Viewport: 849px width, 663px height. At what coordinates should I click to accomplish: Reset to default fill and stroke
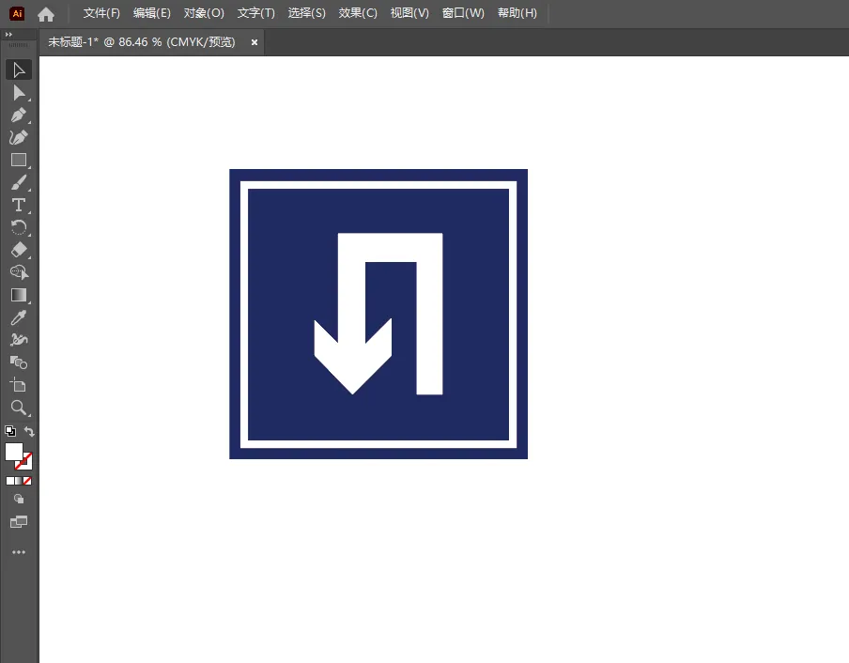tap(9, 431)
